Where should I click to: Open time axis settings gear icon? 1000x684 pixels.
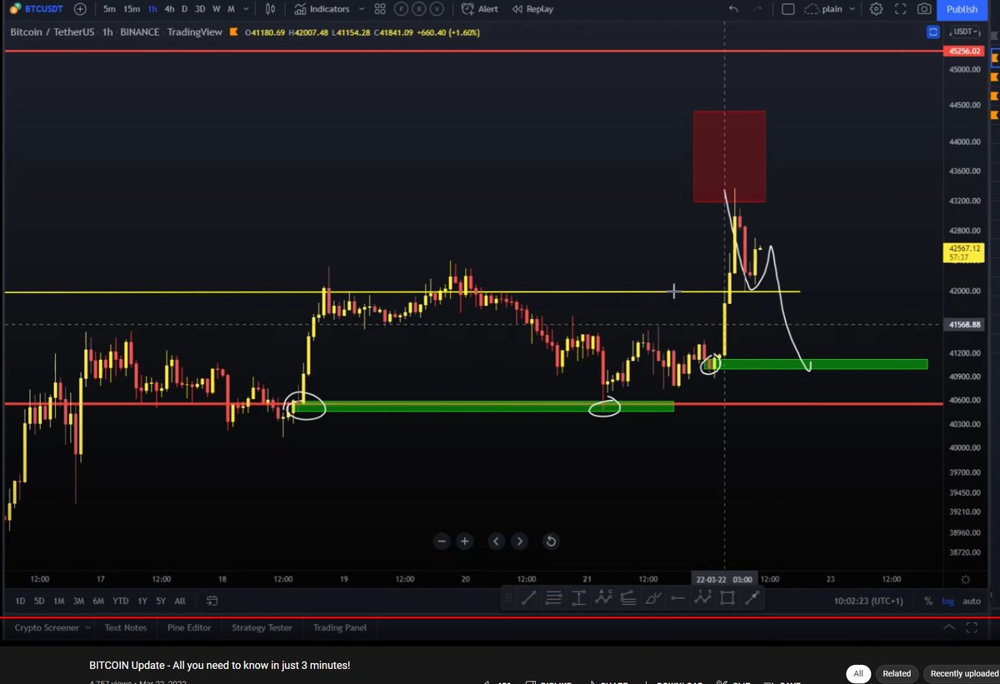(965, 579)
